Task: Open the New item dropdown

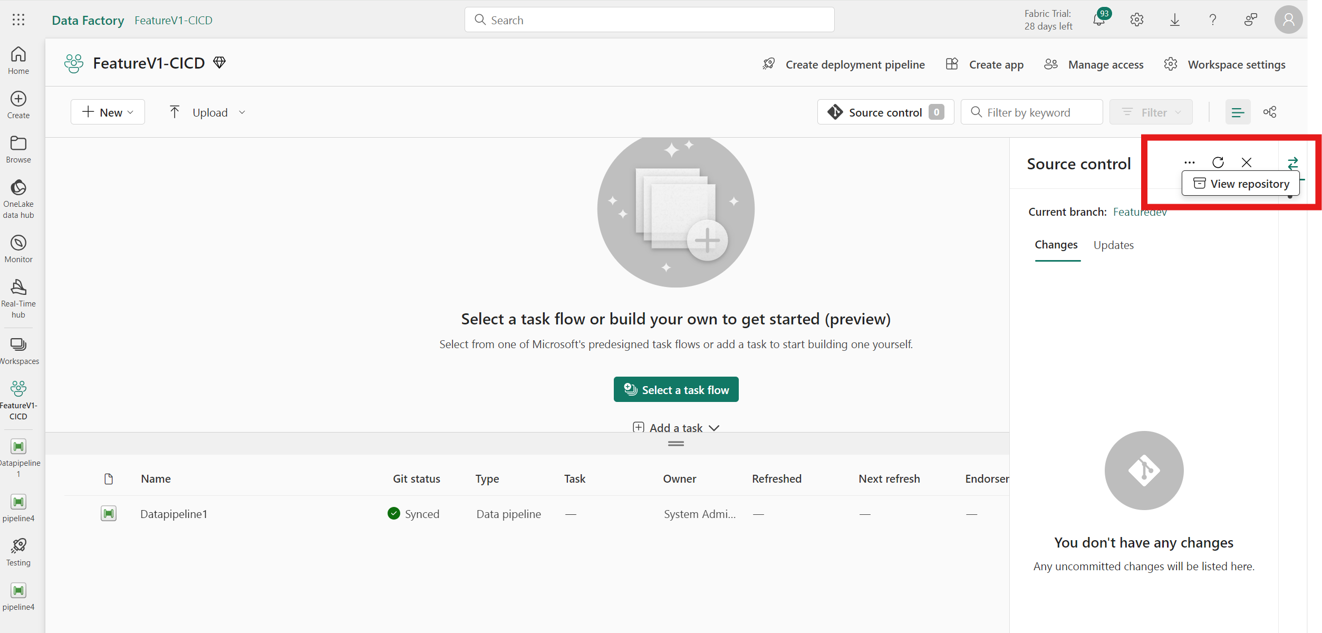Action: click(x=108, y=112)
